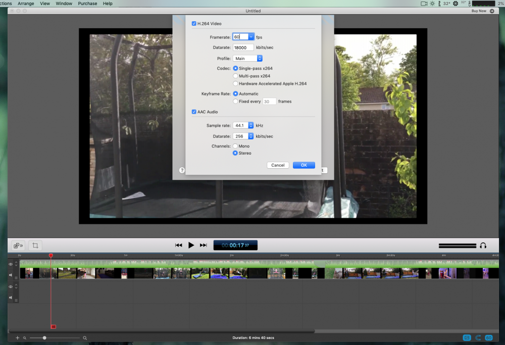Click the fixed keyframe frames field

tap(270, 102)
